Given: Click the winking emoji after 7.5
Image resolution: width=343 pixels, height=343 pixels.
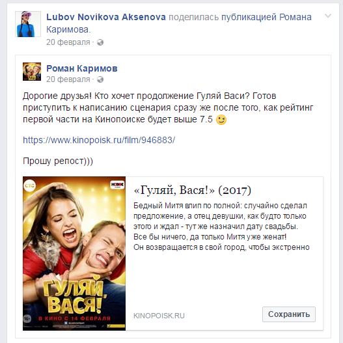Looking at the screenshot, I should point(221,120).
